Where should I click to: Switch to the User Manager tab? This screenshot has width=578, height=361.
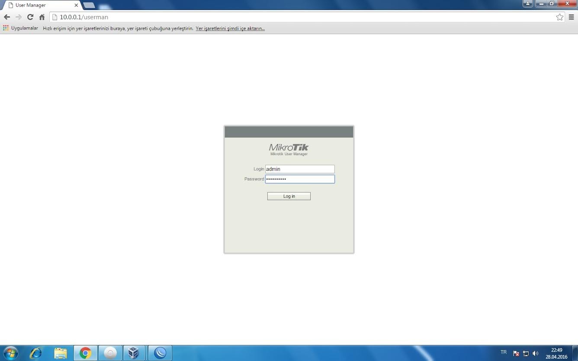point(41,5)
